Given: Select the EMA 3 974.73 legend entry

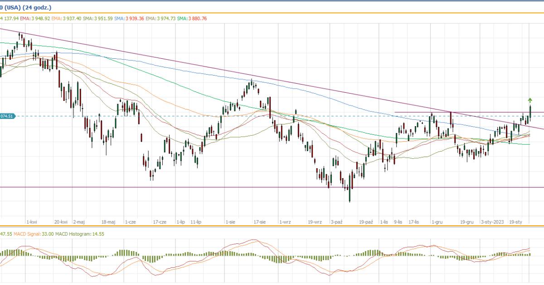Looking at the screenshot, I should pyautogui.click(x=160, y=19).
